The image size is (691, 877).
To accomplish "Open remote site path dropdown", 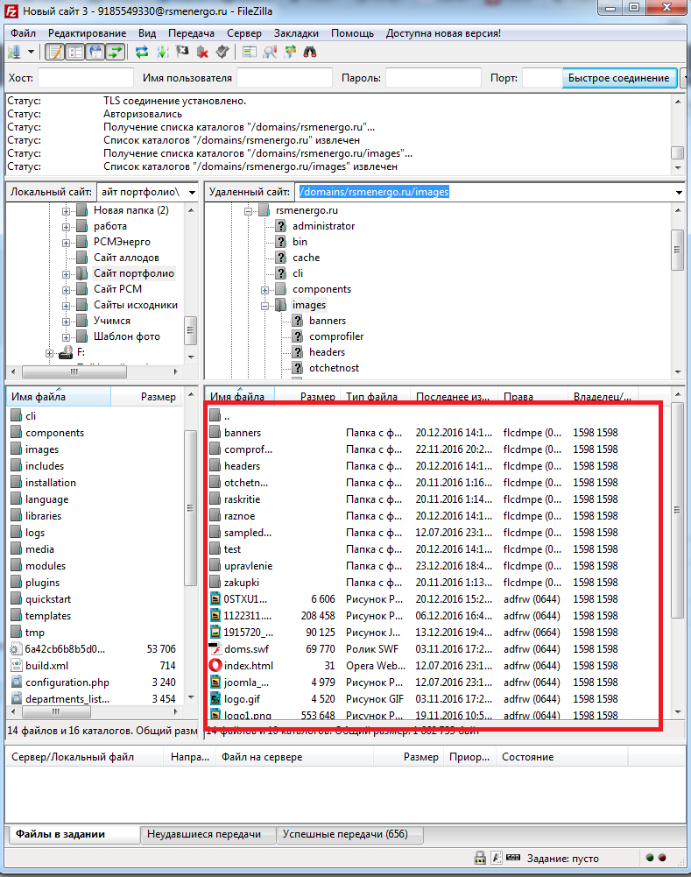I will pos(679,192).
